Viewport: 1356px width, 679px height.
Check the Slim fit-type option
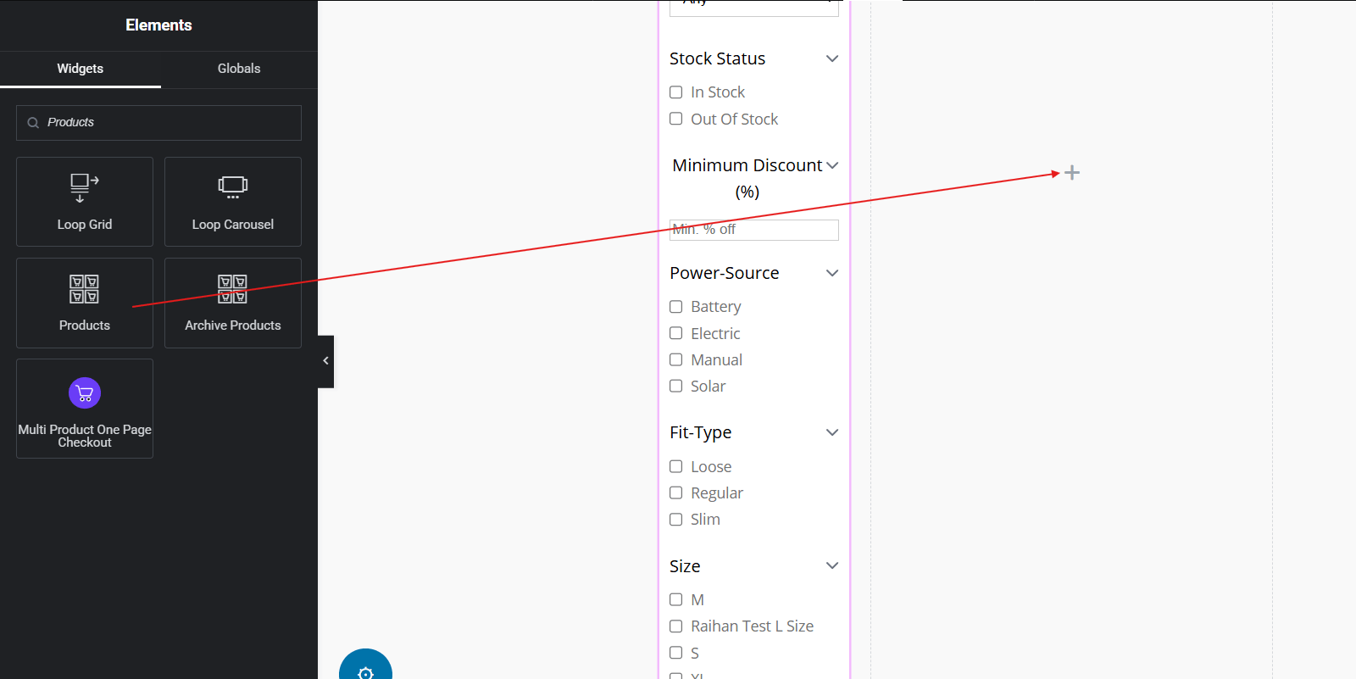click(x=675, y=519)
